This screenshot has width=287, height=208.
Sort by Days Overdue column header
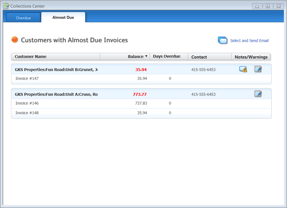(x=167, y=56)
